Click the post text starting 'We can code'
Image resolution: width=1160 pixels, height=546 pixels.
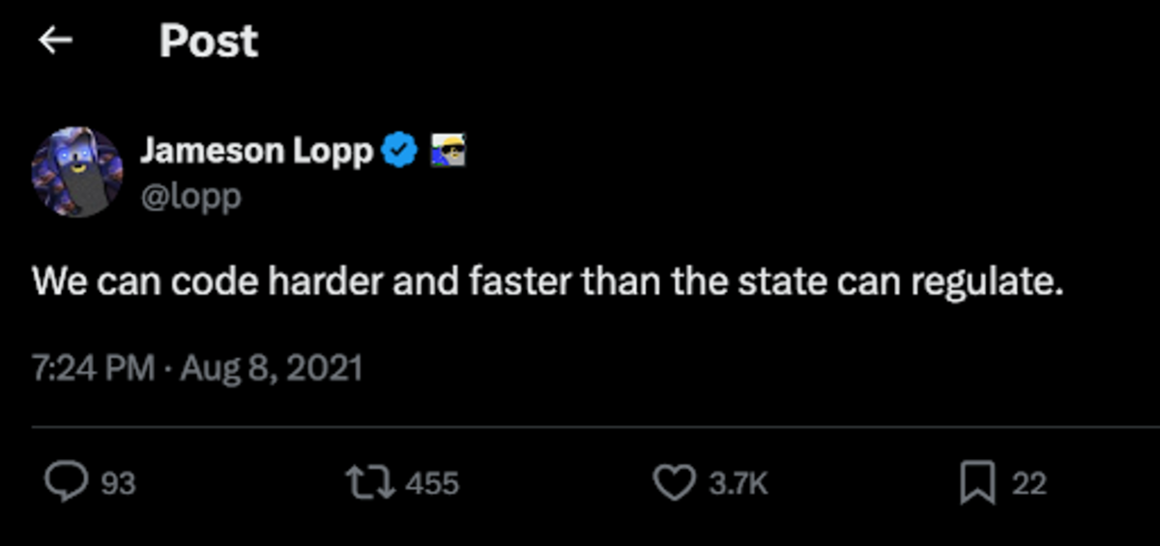click(547, 282)
